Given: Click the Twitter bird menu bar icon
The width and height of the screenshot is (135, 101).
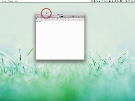Looking at the screenshot, I should pos(100,1).
